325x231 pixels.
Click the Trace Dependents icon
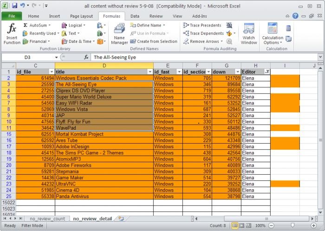[x=186, y=33]
